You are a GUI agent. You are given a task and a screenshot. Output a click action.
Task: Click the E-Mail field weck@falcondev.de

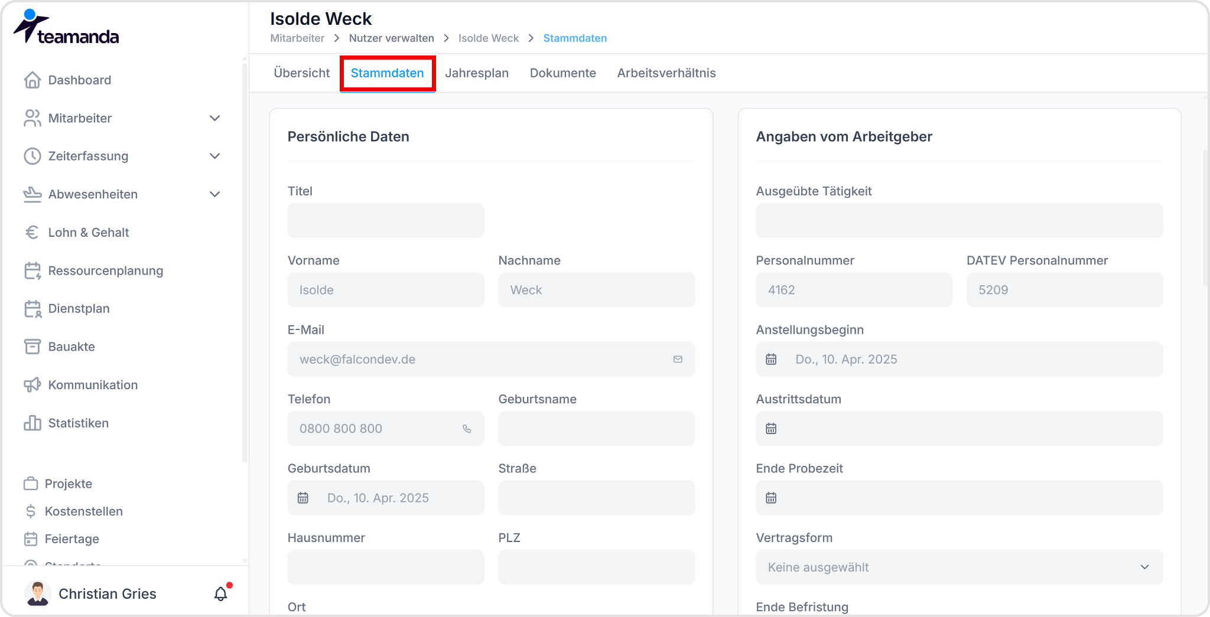pyautogui.click(x=491, y=359)
